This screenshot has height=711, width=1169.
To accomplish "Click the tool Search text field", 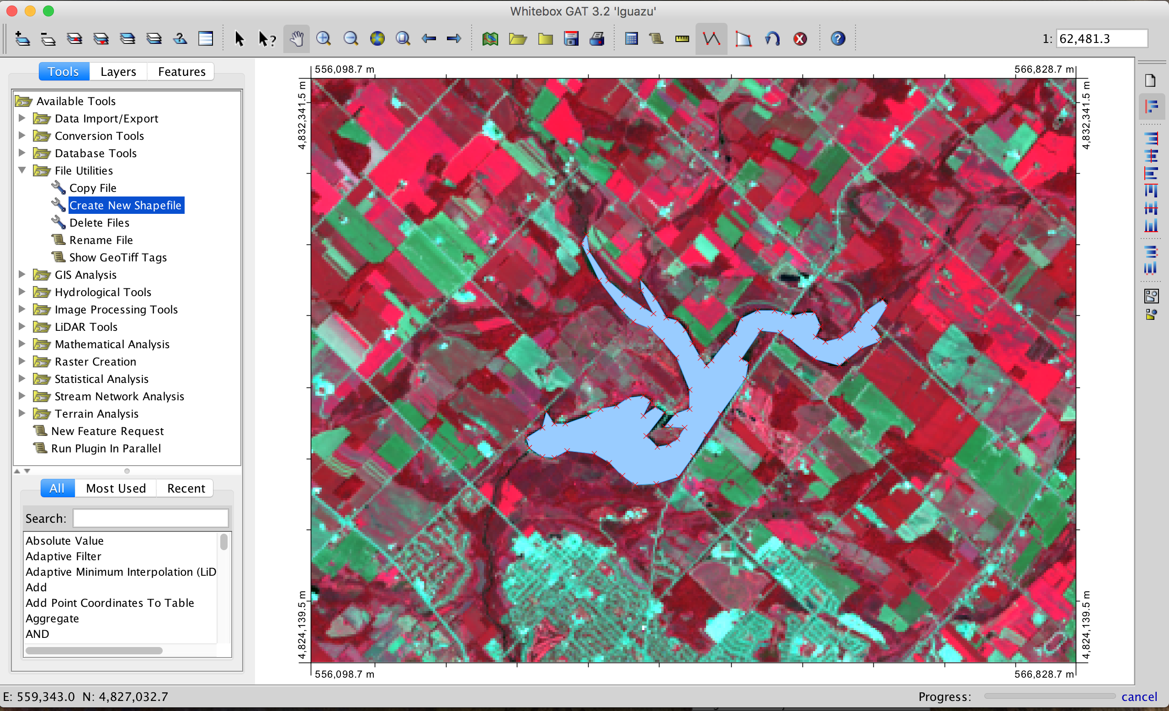I will click(151, 519).
